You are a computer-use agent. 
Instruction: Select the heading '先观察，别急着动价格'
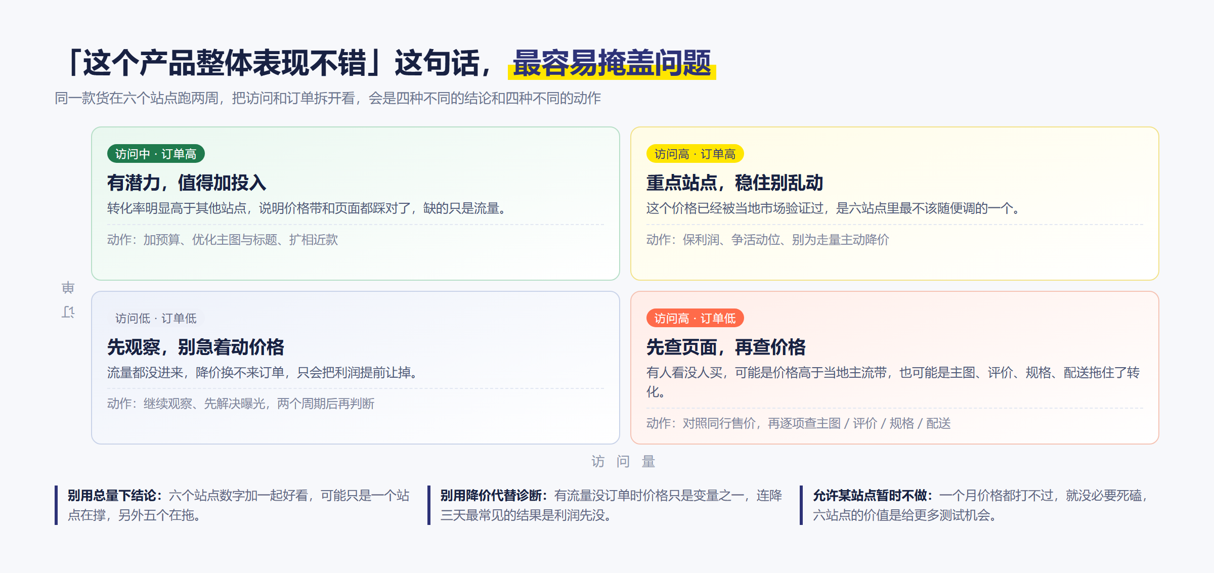tap(195, 347)
